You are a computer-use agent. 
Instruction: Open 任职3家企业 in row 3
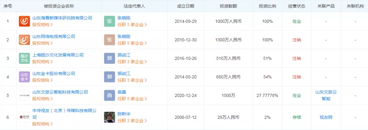coord(132,62)
